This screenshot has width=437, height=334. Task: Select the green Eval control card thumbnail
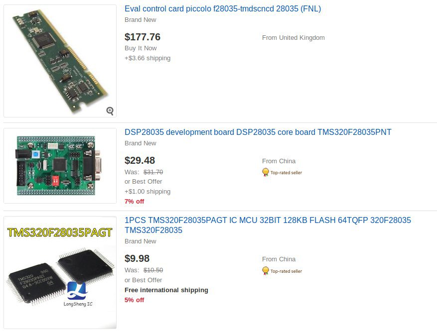pyautogui.click(x=60, y=61)
